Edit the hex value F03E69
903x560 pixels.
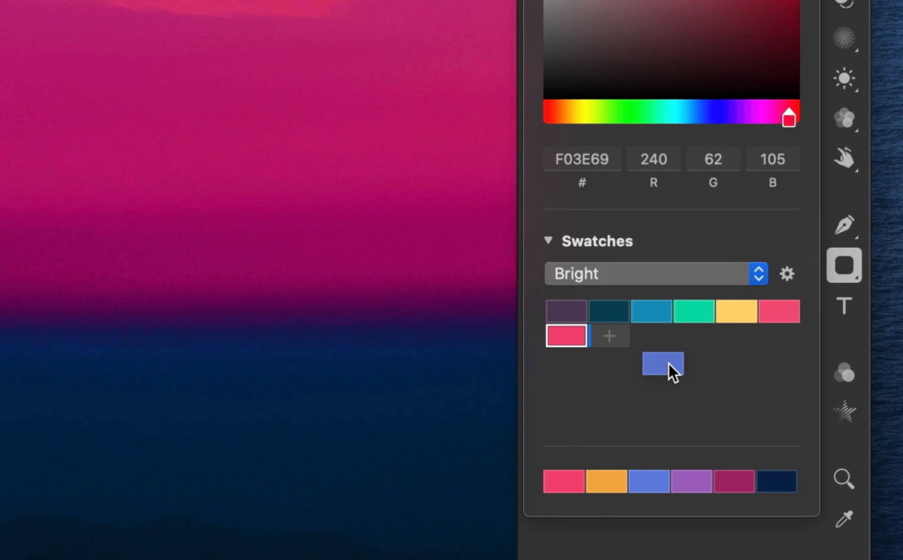tap(582, 159)
